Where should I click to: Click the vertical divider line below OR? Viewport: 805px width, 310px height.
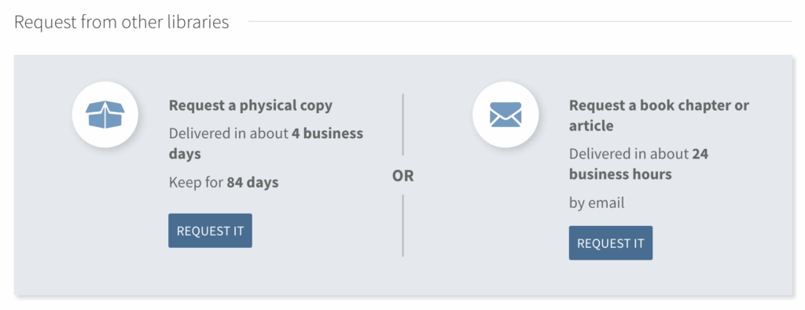(403, 225)
